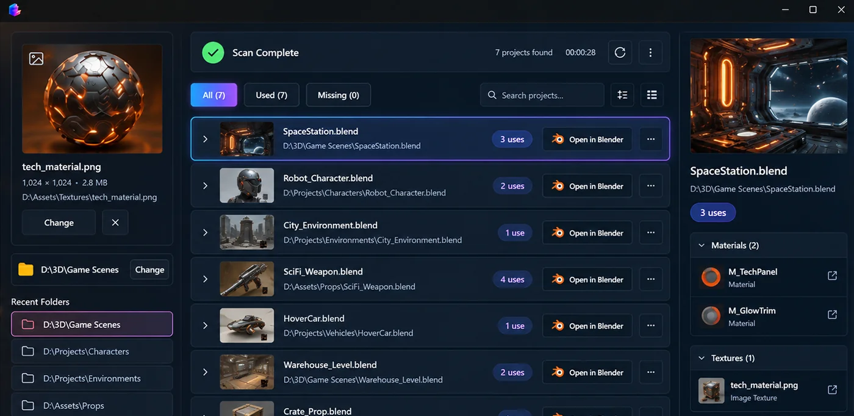The width and height of the screenshot is (854, 416).
Task: Select the Missing (0) tab
Action: point(338,95)
